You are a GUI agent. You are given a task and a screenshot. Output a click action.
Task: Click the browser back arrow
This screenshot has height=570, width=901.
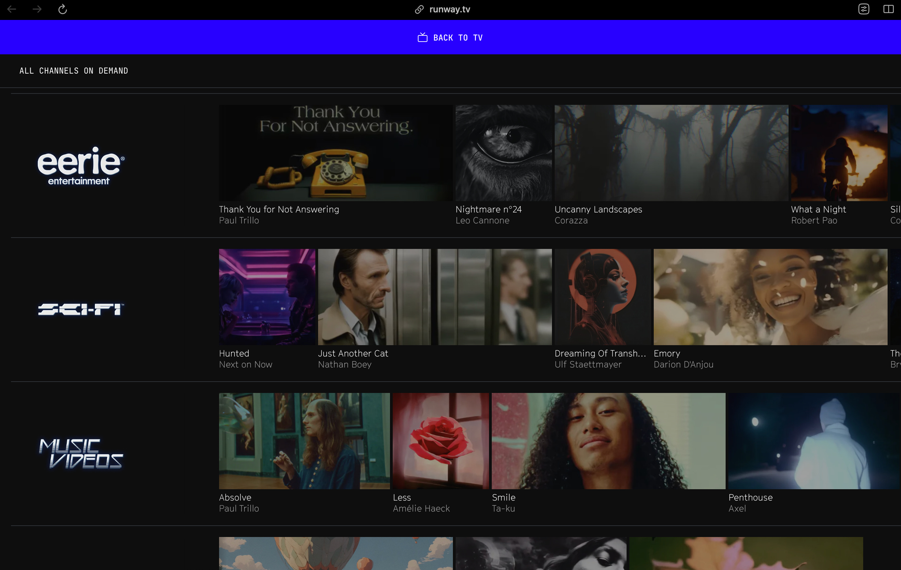tap(12, 9)
